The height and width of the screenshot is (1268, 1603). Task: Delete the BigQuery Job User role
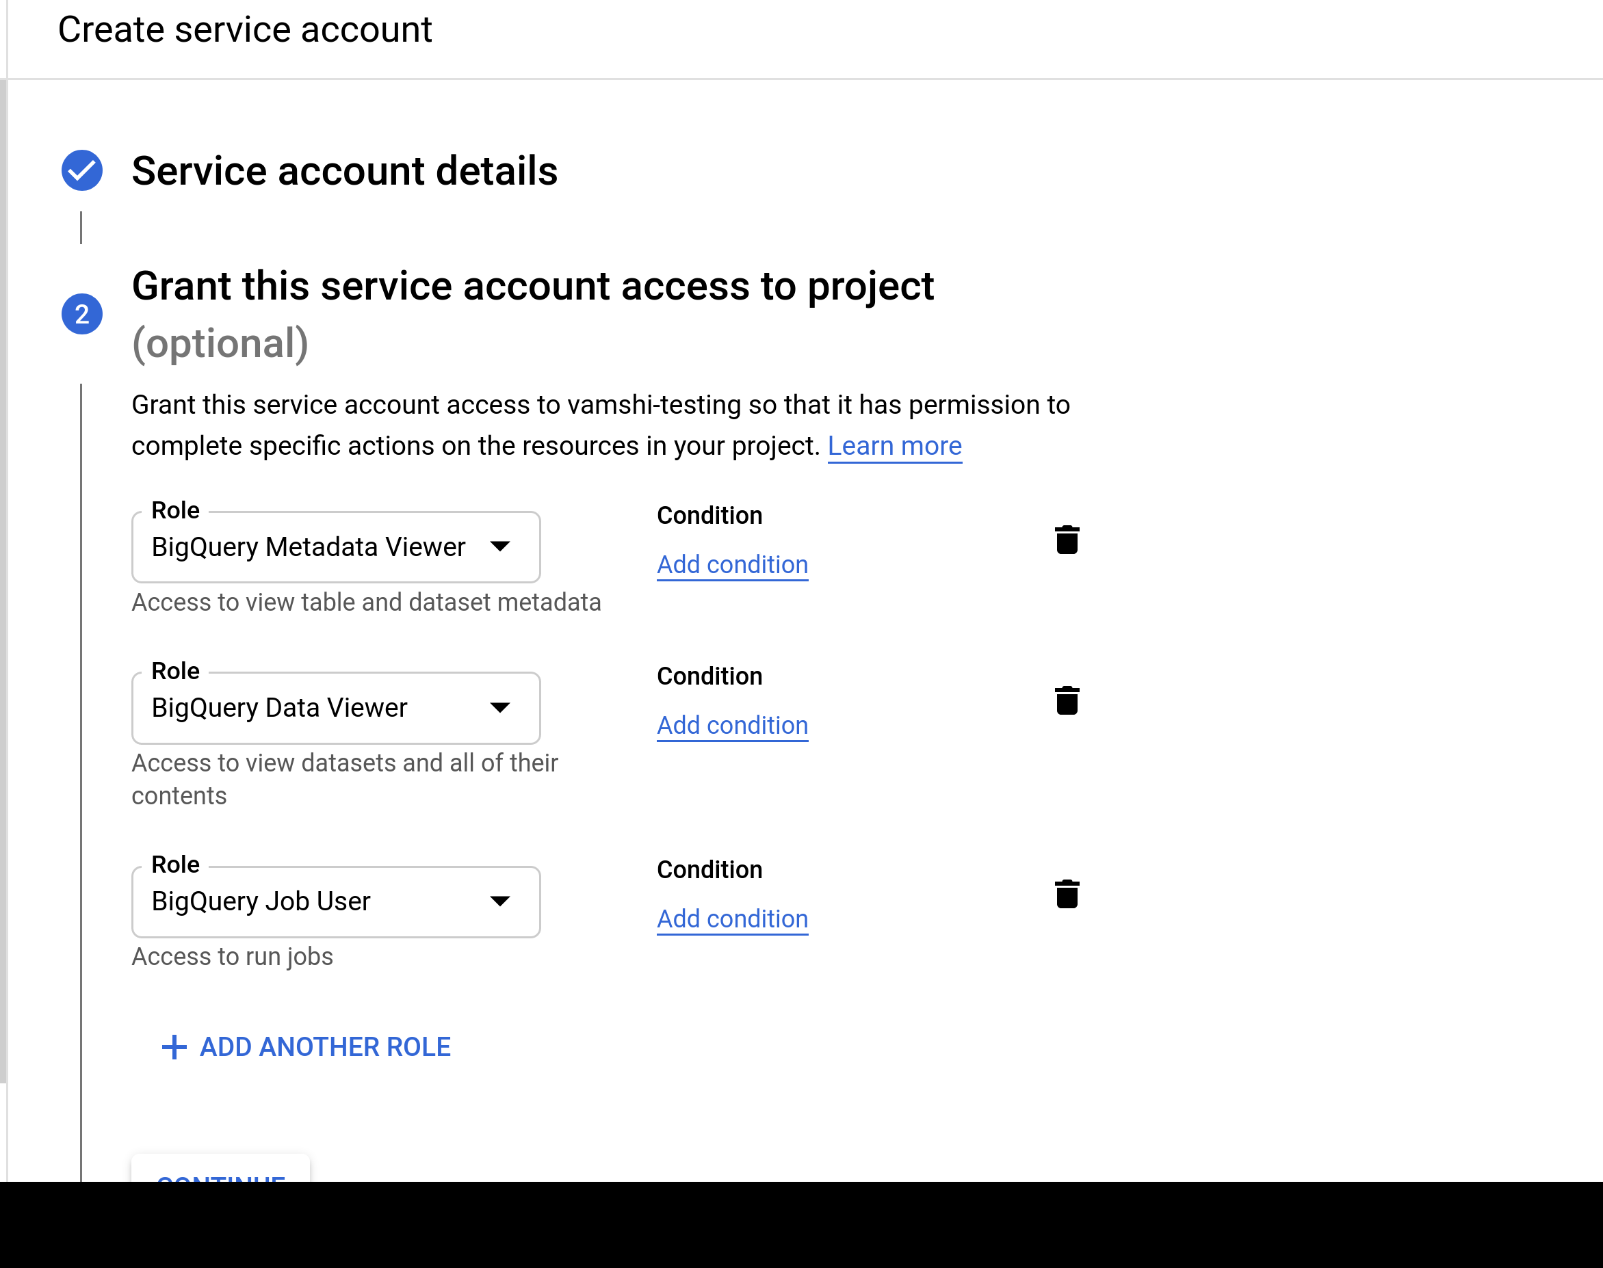point(1066,894)
